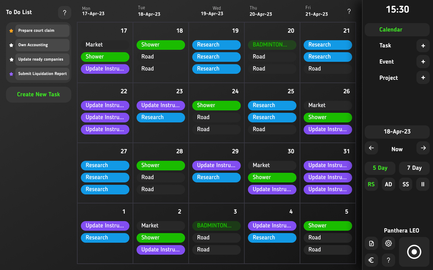
Task: Click the plus icon next to Task
Action: pos(423,46)
